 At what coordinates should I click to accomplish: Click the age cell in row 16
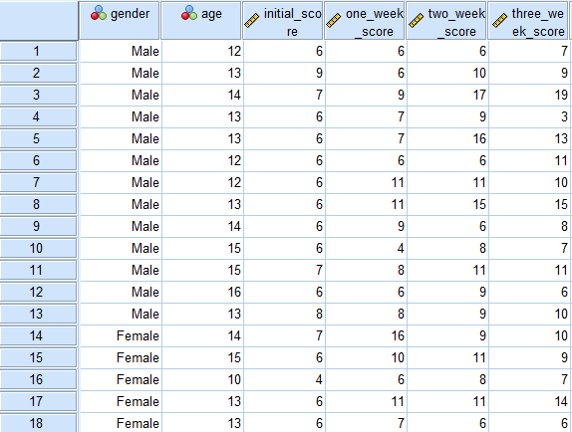click(202, 379)
